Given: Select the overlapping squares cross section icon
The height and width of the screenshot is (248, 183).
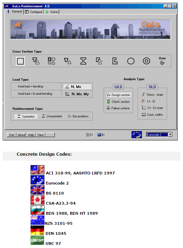Looking at the screenshot, I should (99, 61).
